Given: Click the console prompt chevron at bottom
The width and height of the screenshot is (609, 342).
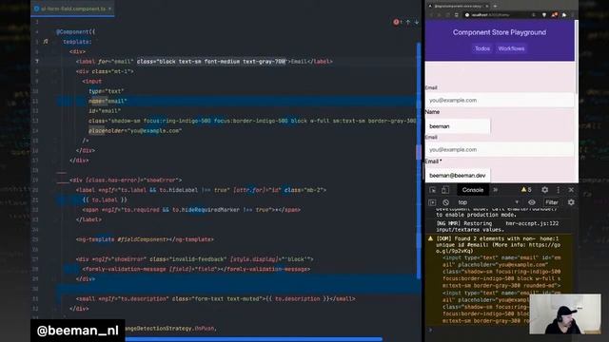Looking at the screenshot, I should pos(430,330).
